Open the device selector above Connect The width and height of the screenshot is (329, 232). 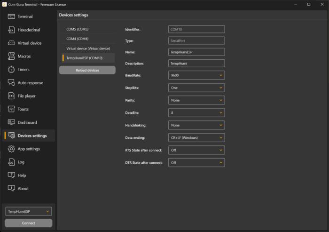[x=28, y=212]
